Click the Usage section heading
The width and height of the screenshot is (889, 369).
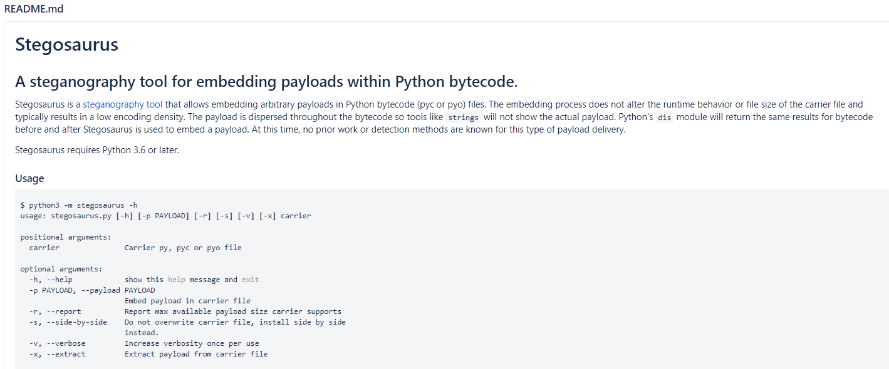click(x=29, y=178)
